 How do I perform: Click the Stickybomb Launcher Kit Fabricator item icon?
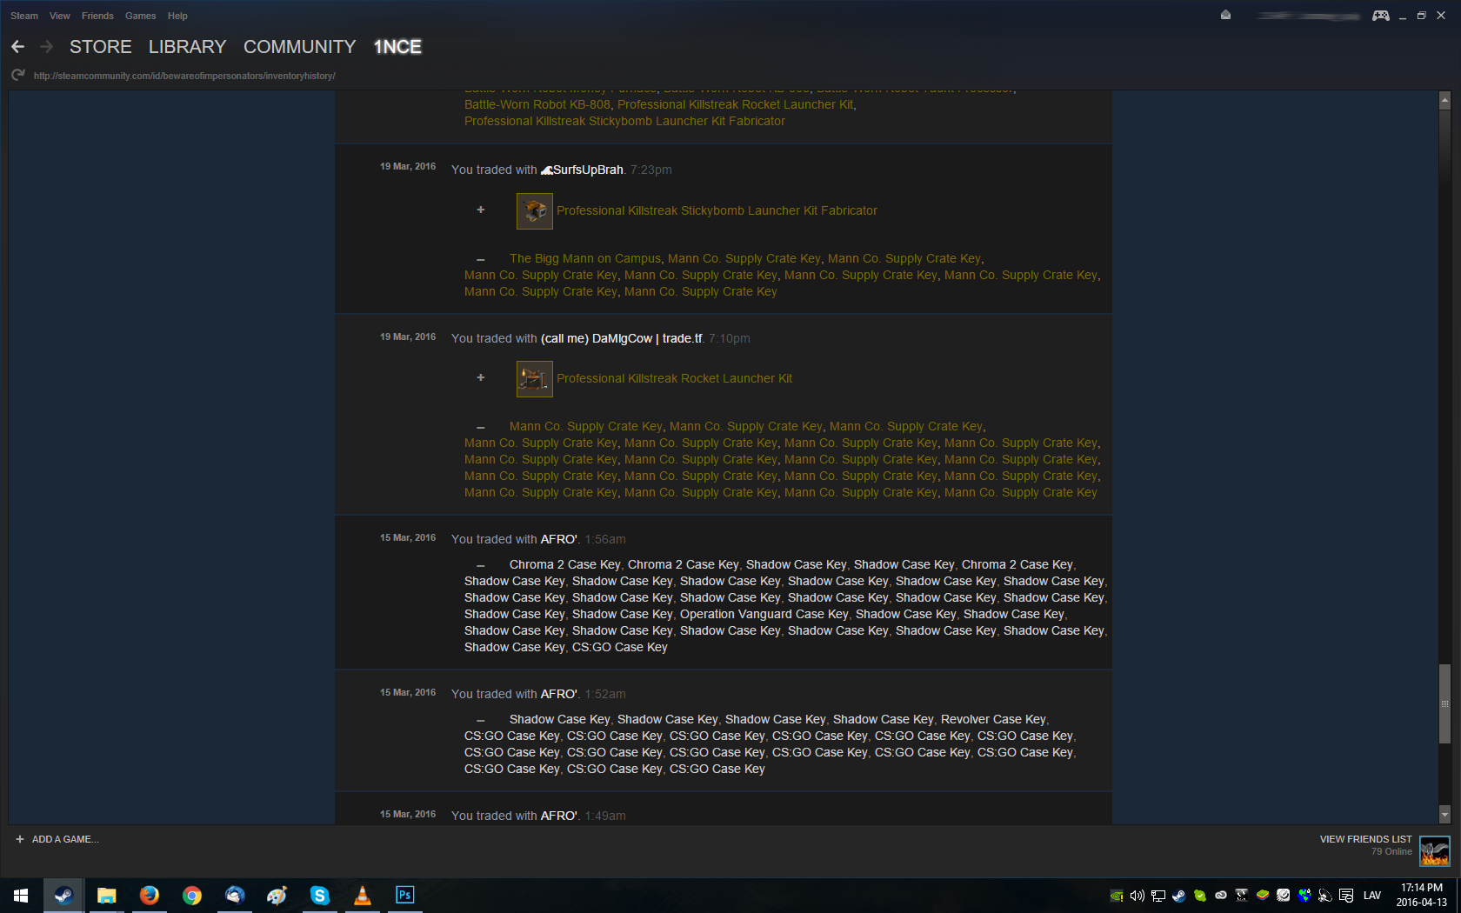[534, 210]
